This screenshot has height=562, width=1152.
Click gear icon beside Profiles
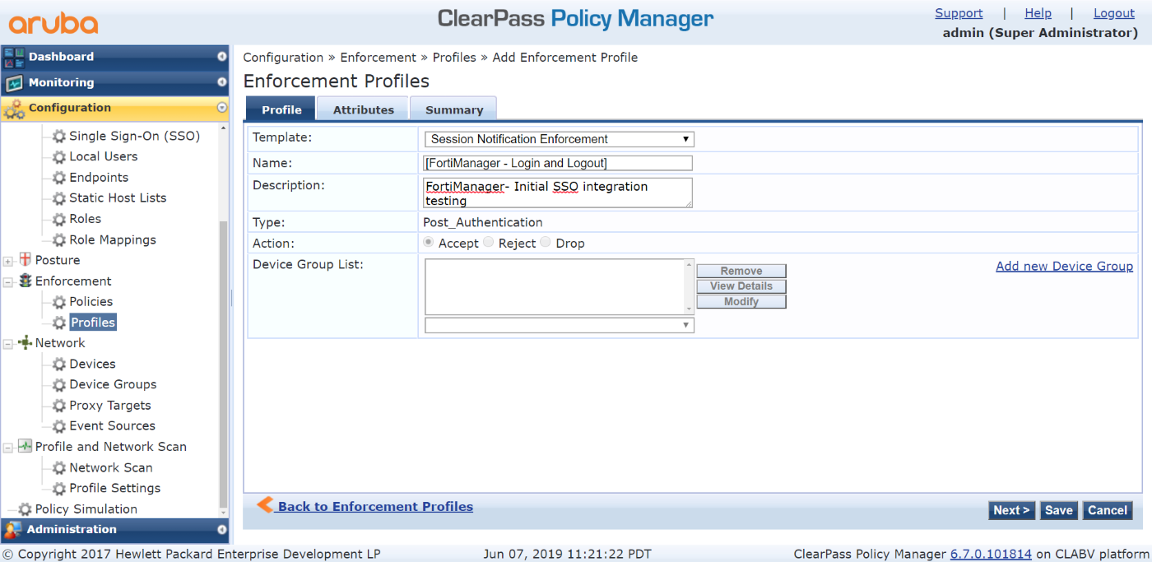[x=59, y=323]
